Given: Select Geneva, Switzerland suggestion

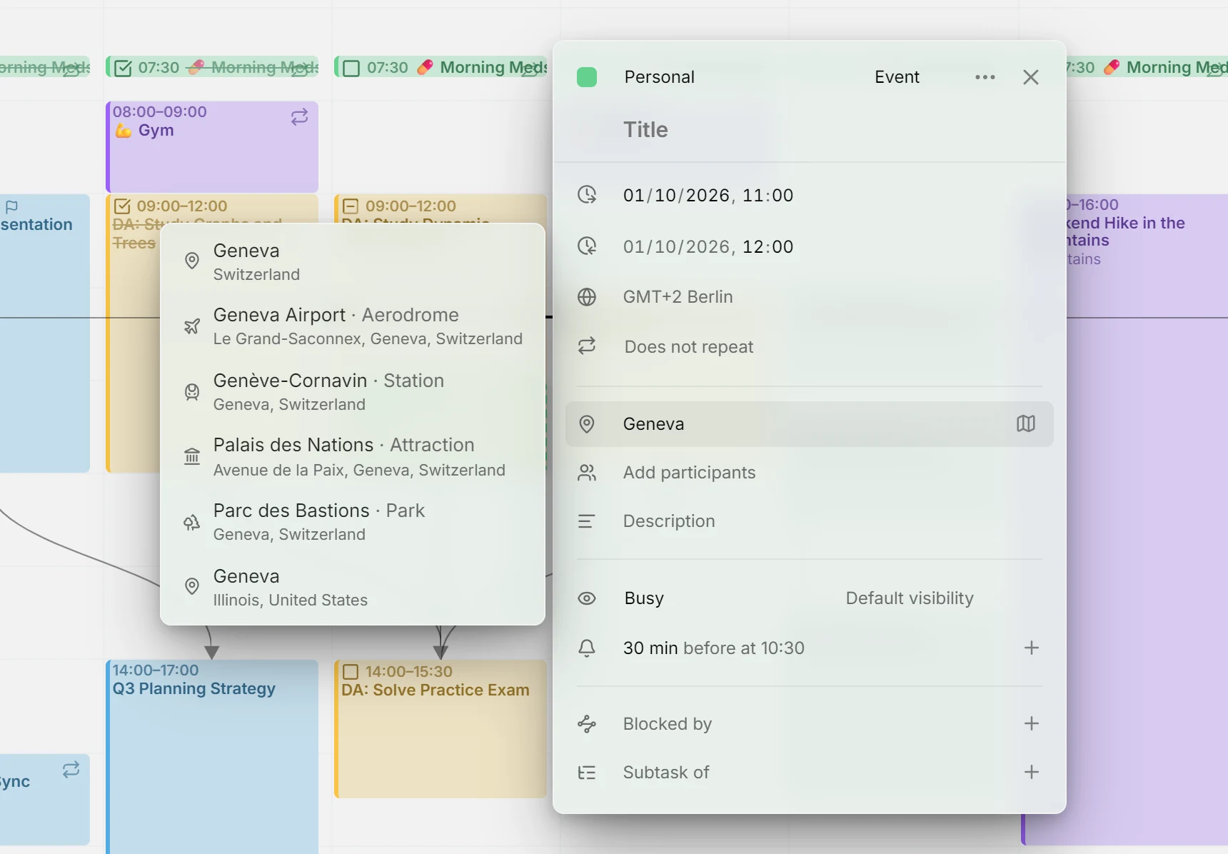Looking at the screenshot, I should coord(353,262).
